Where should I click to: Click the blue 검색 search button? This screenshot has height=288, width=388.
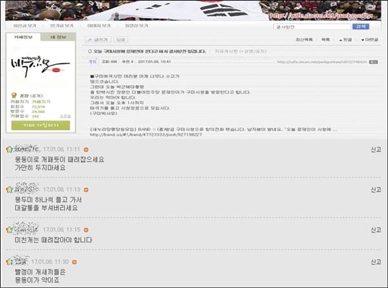click(x=361, y=26)
